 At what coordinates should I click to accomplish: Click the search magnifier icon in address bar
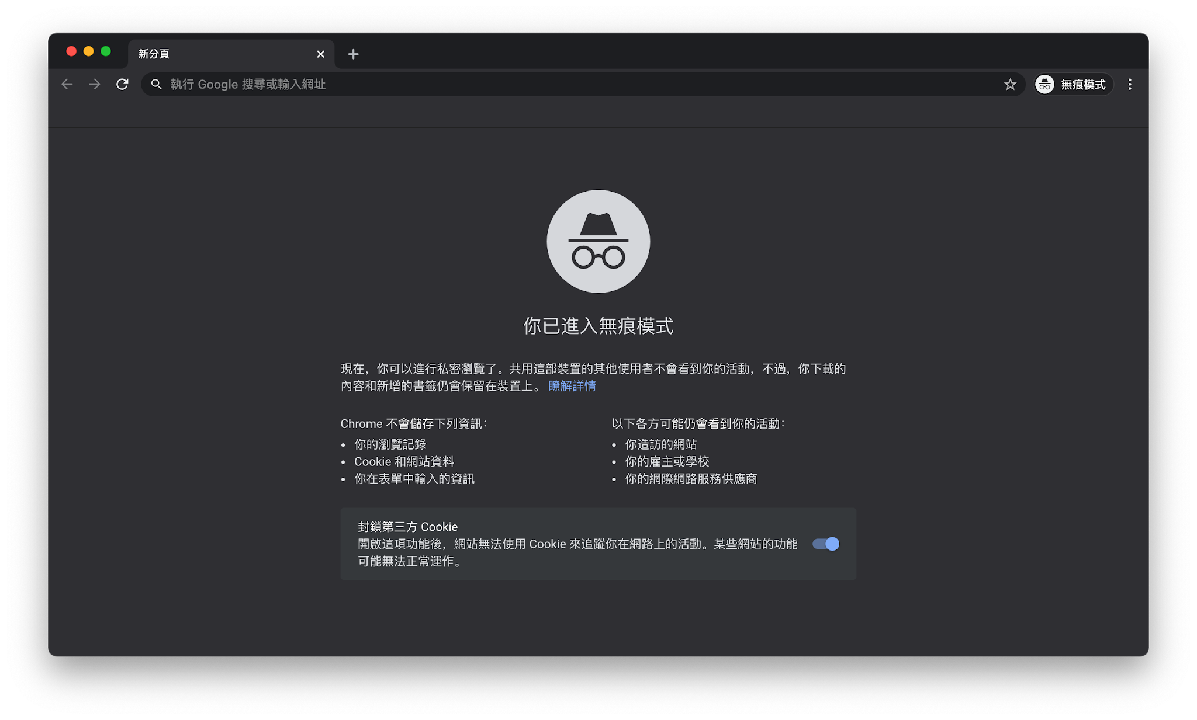point(156,84)
